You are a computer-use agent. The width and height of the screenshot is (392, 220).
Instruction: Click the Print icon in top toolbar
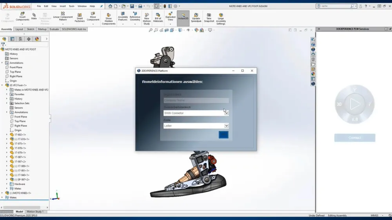[x=140, y=6]
